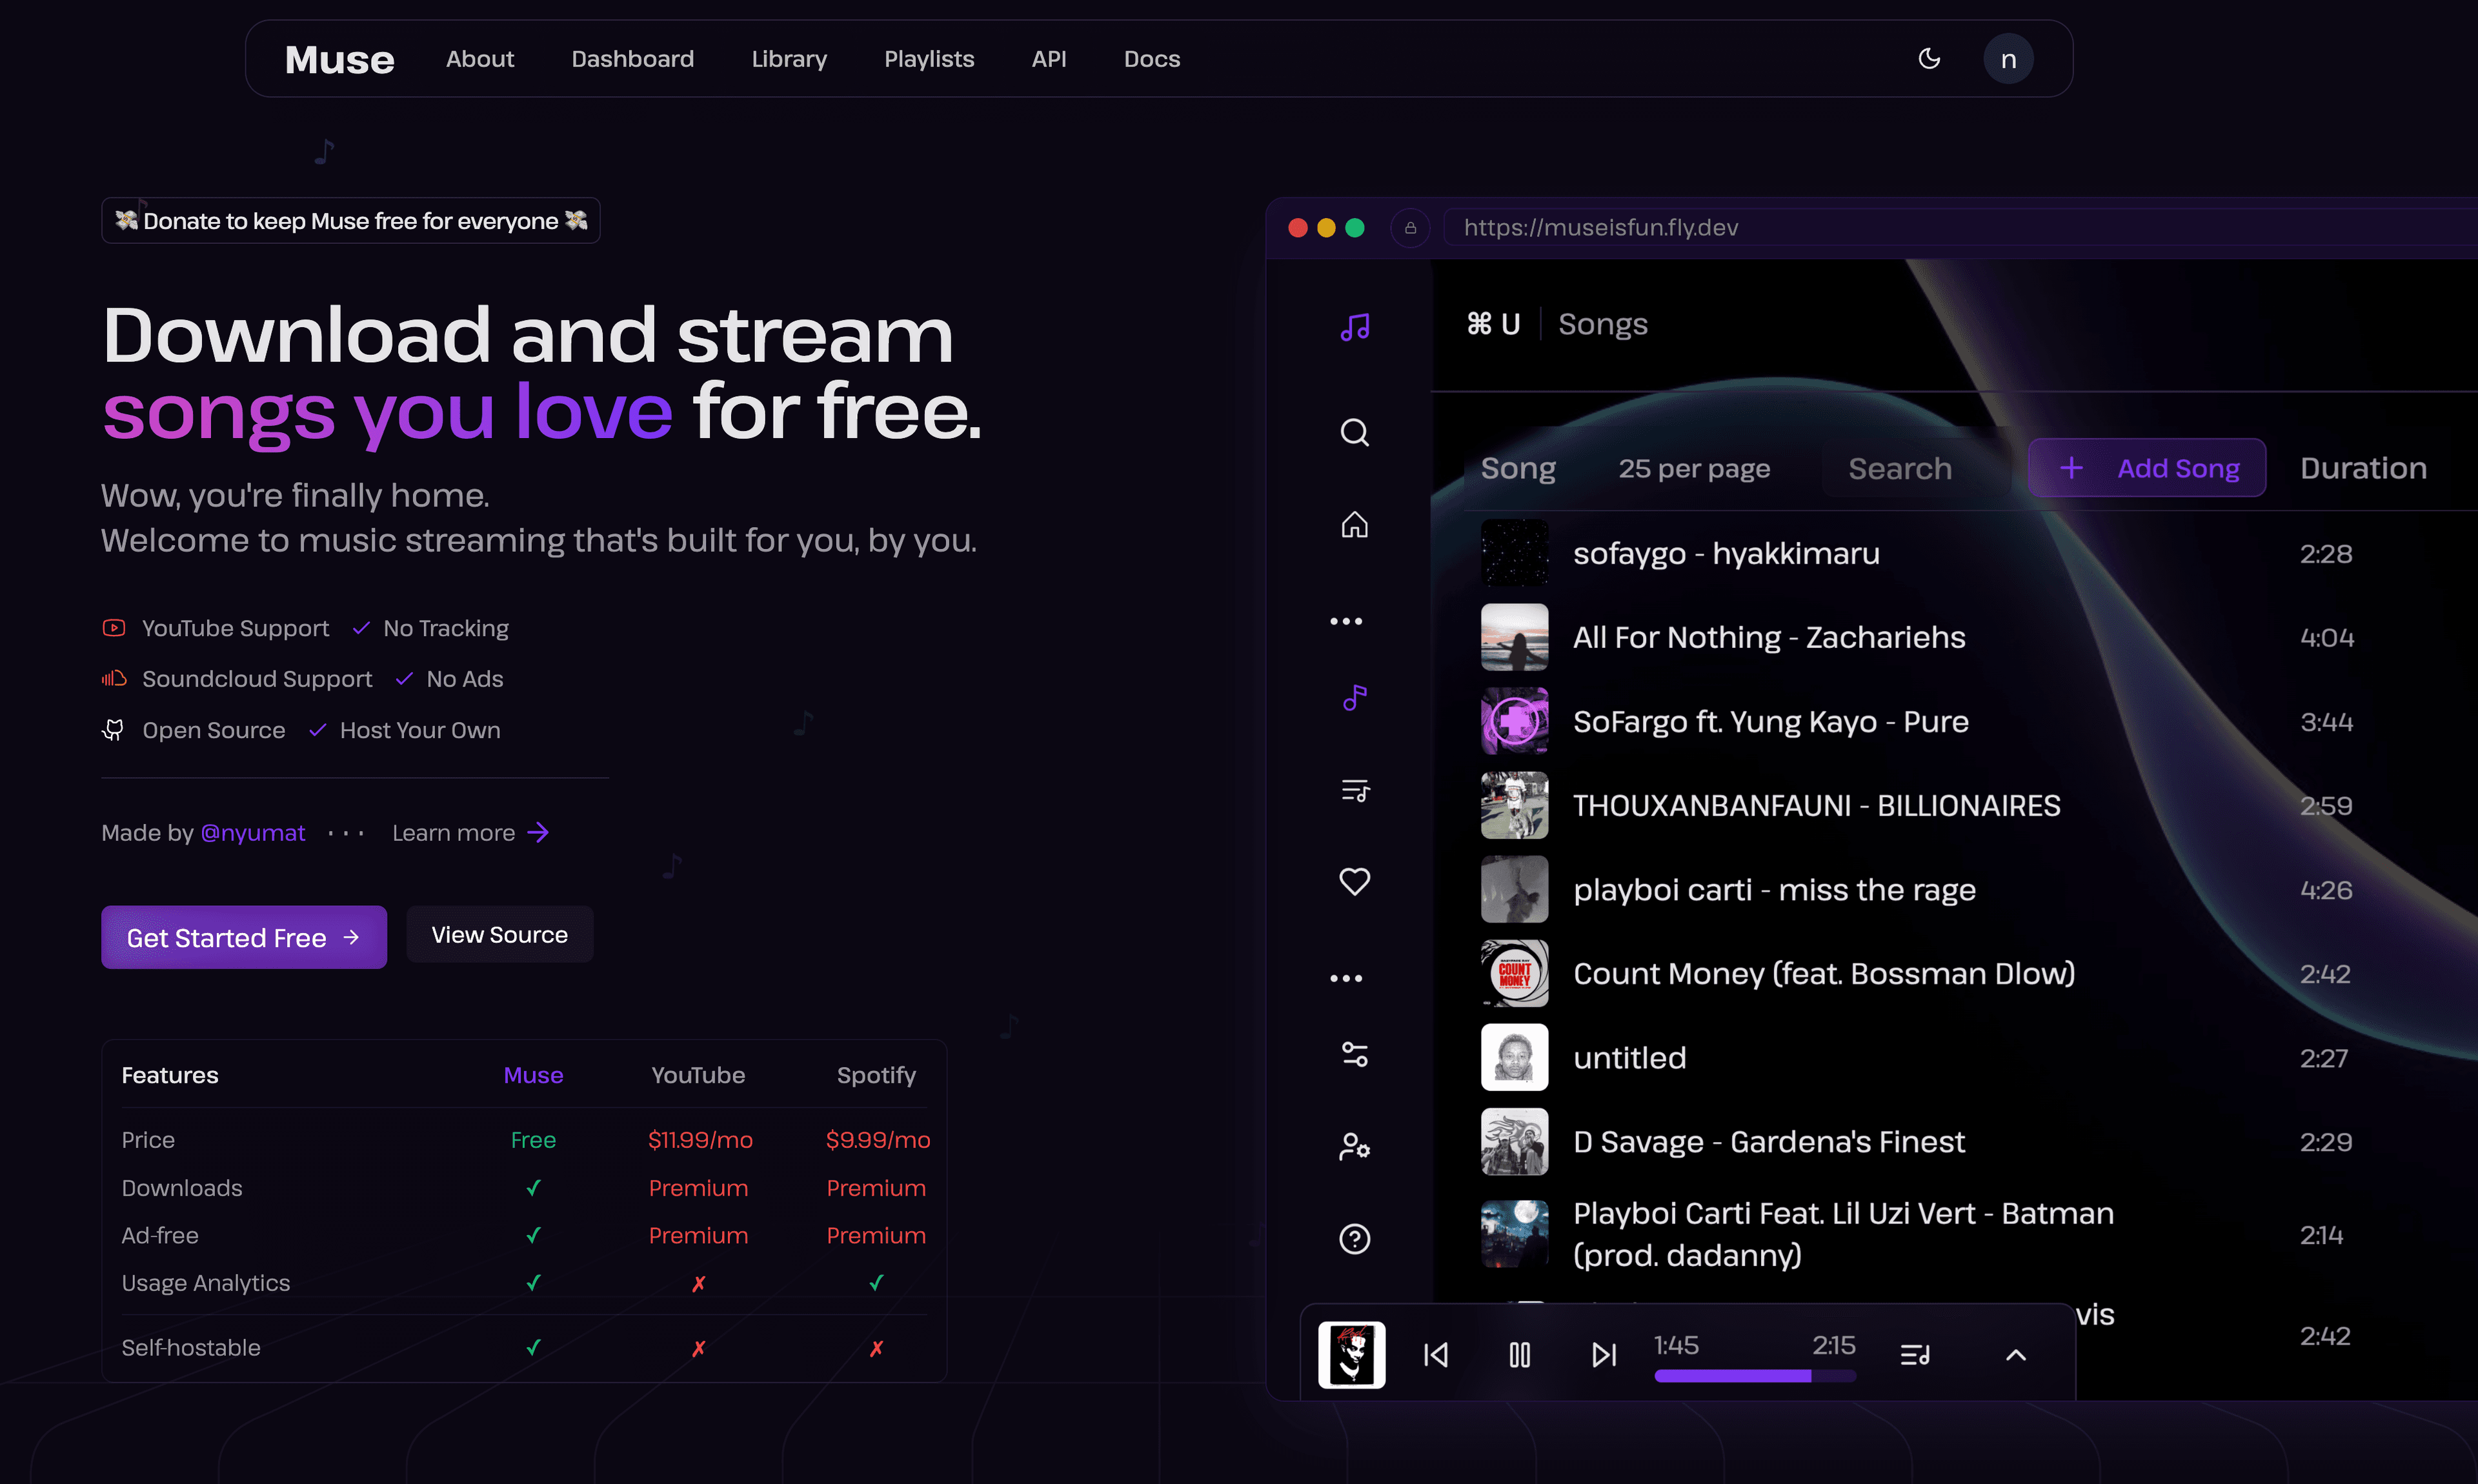Click the command U shortcut label
This screenshot has width=2478, height=1484.
(1493, 324)
